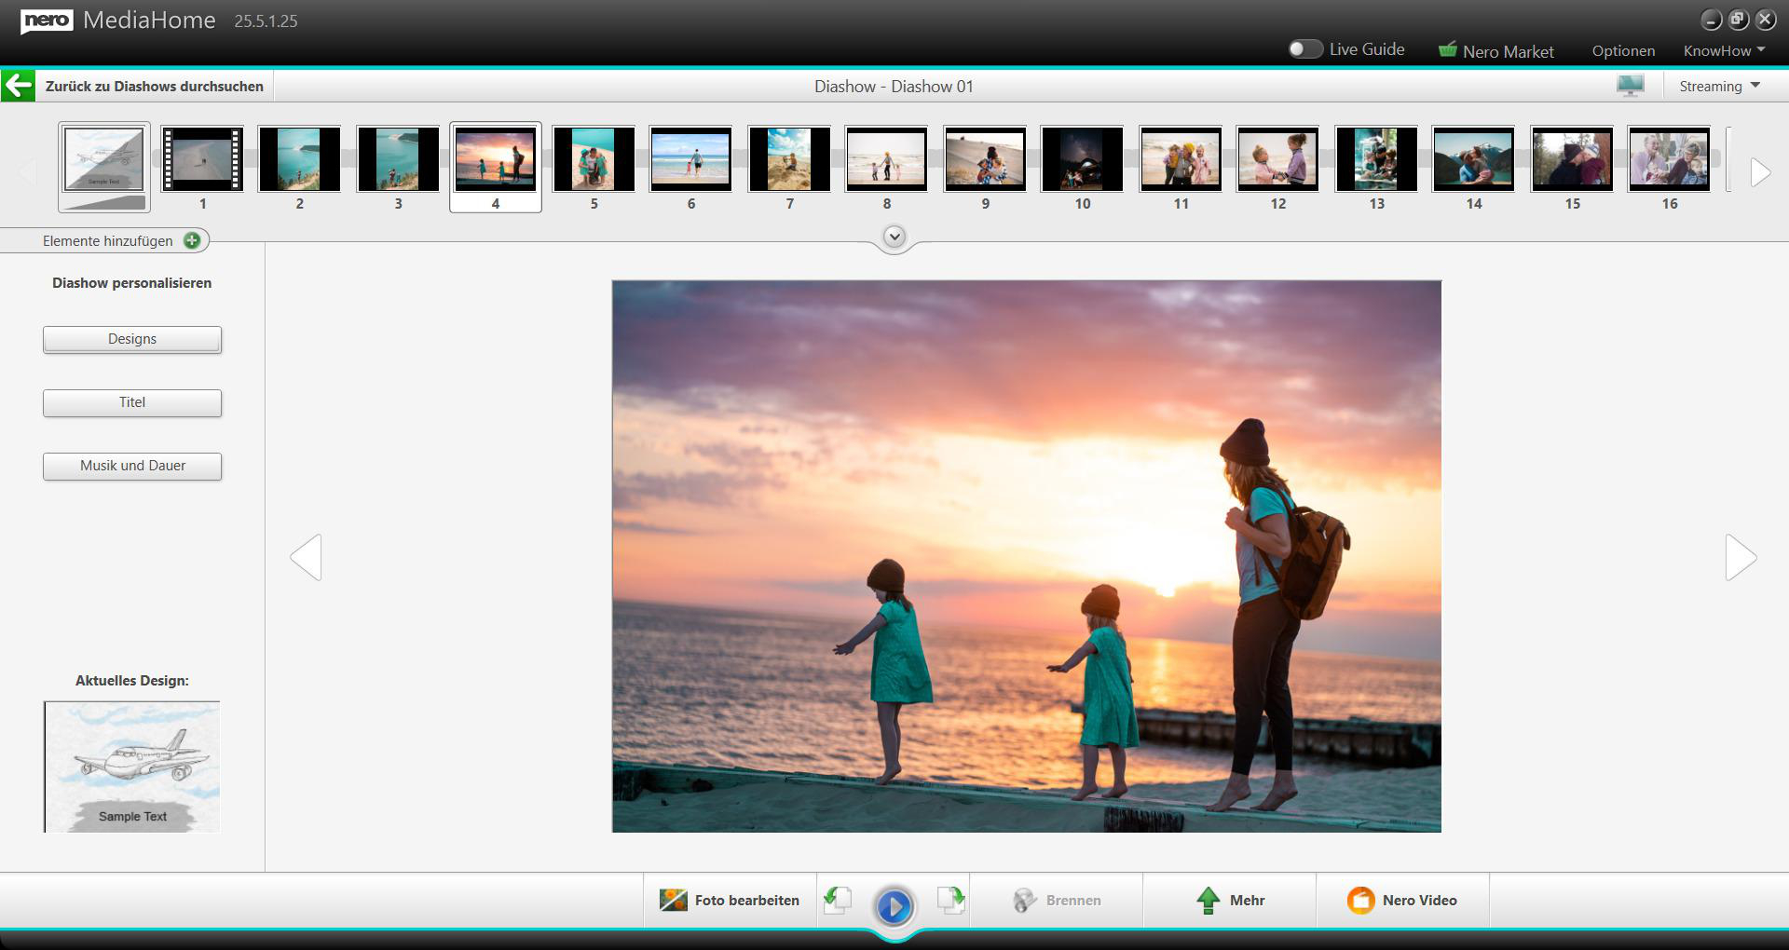Viewport: 1789px width, 950px height.
Task: Select filmstrip thumbnail 6 beach photo
Action: point(690,159)
